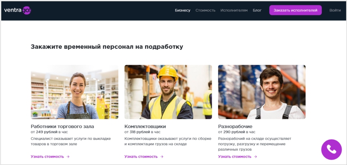Click arrow beside Разнорабочие cost link
Image resolution: width=347 pixels, height=165 pixels.
coord(255,157)
